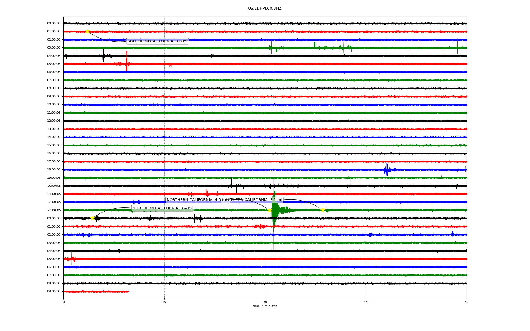Image resolution: width=530 pixels, height=331 pixels.
Task: Click the star marker for the 3.1 ml event
Action: pyautogui.click(x=322, y=210)
